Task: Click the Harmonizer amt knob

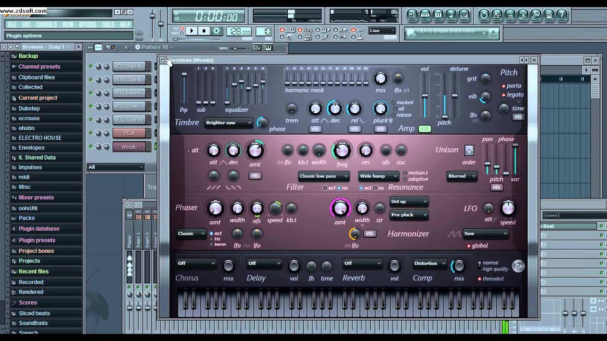Action: point(340,208)
